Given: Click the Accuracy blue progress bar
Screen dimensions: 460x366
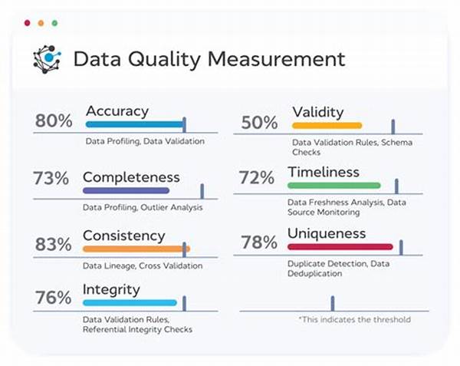Looking at the screenshot, I should [x=134, y=124].
